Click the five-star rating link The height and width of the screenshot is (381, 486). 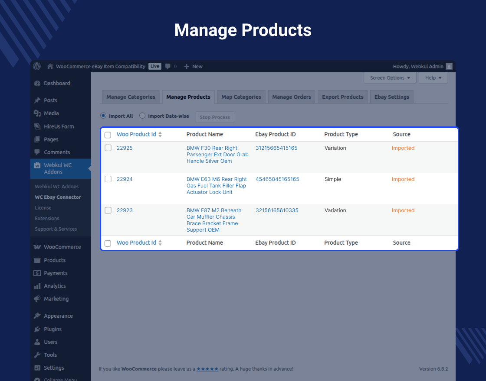point(207,368)
